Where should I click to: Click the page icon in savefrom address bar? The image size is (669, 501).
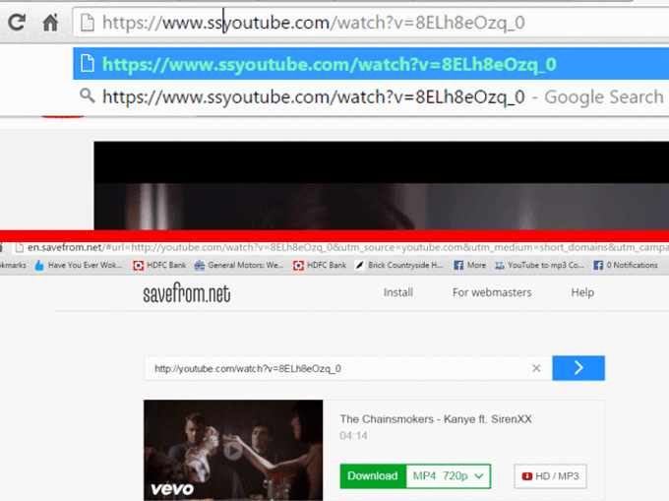point(20,247)
